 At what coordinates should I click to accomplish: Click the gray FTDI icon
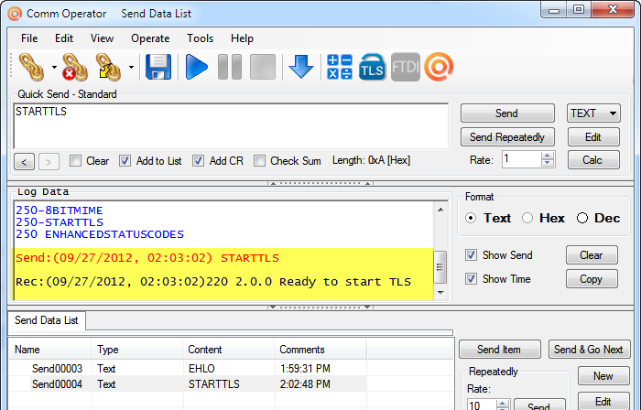[405, 67]
